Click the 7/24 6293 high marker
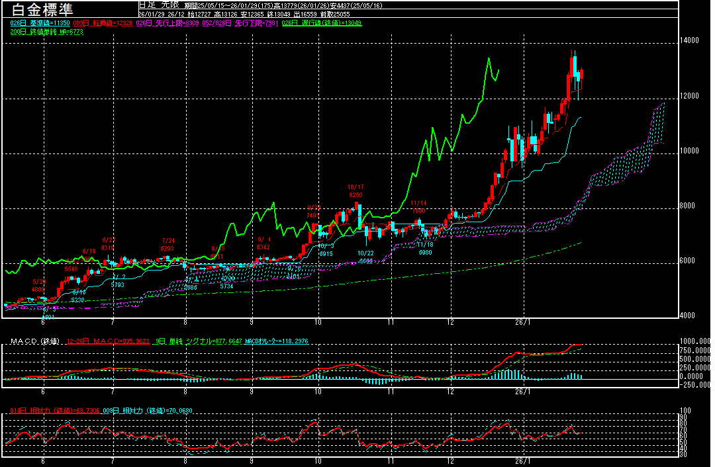 168,244
